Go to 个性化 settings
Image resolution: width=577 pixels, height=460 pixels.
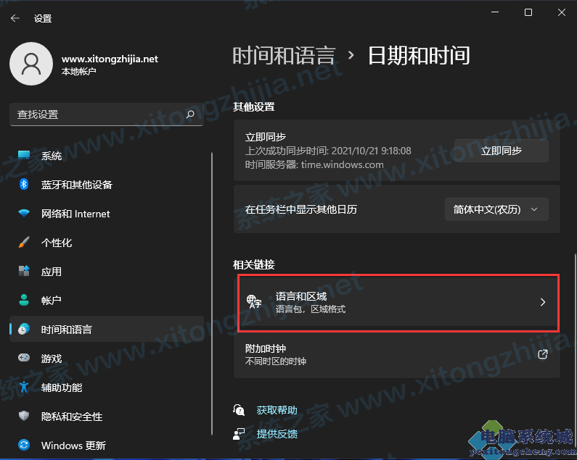[x=107, y=243]
